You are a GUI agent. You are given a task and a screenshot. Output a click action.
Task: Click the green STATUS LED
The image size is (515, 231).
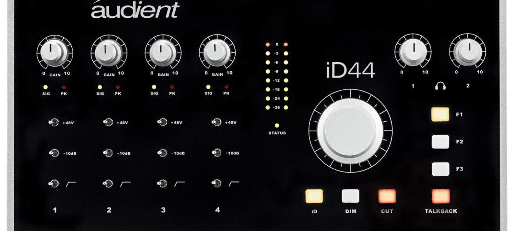pyautogui.click(x=277, y=125)
